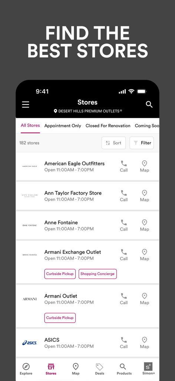Map pin for Armani Exchange Outlet
This screenshot has width=175, height=381.
145,255
